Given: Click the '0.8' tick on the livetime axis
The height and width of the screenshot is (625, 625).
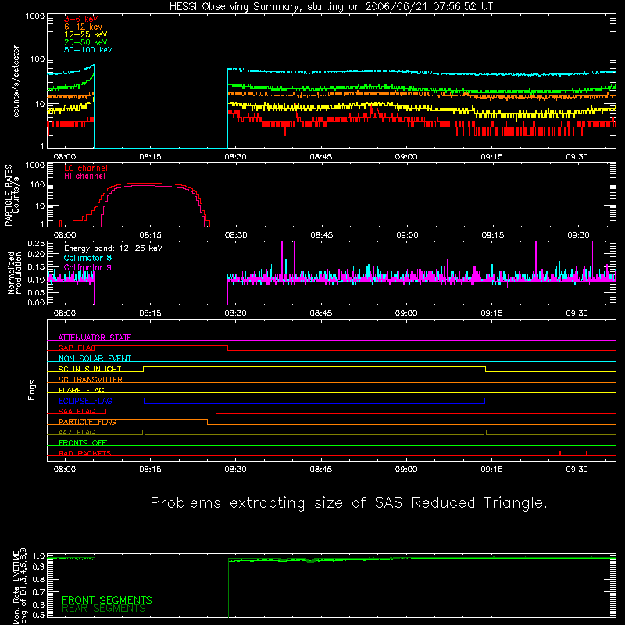Looking at the screenshot, I should tap(38, 579).
